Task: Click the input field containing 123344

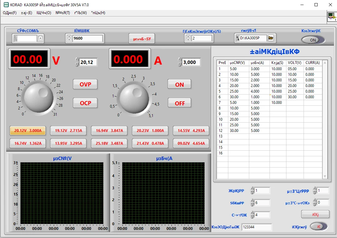Action: (x=256, y=227)
